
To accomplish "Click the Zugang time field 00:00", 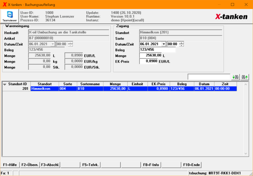I will 173,44.
